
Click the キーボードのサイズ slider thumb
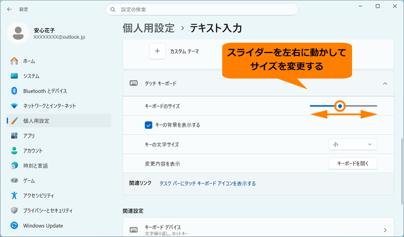(340, 106)
